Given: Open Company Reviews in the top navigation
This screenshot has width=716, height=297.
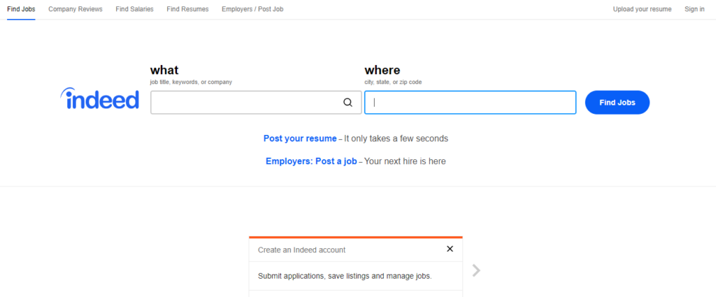Looking at the screenshot, I should pyautogui.click(x=76, y=9).
